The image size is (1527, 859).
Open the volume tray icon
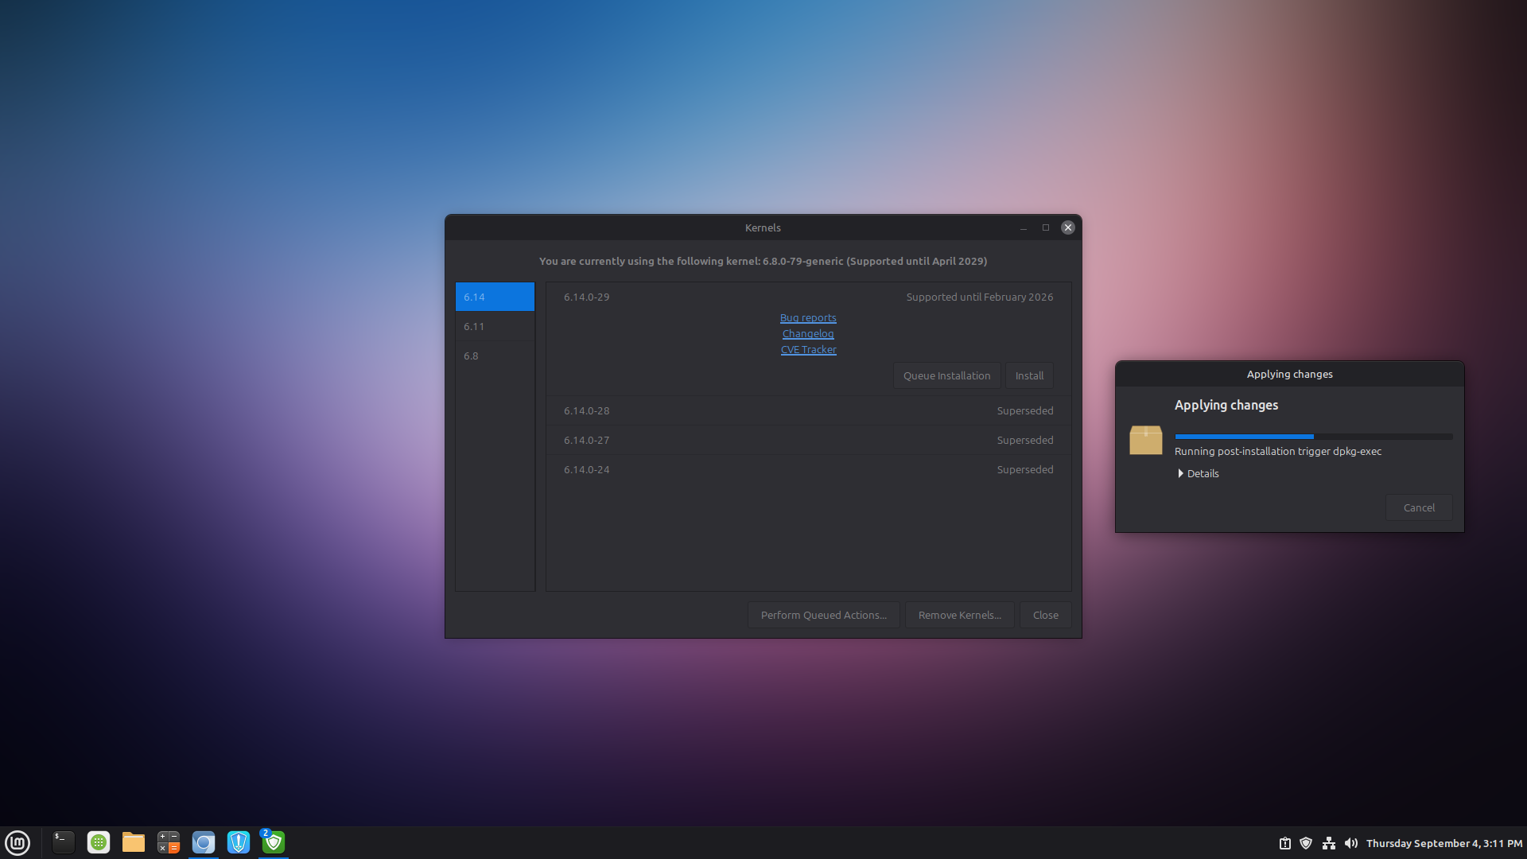tap(1350, 843)
